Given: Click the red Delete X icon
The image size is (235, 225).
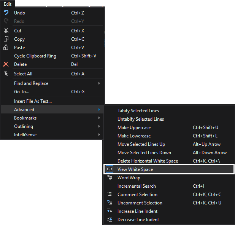Looking at the screenshot, I should click(x=6, y=64).
